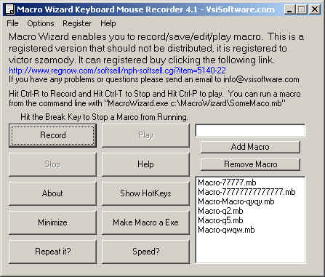Click Make Macro a Exe button
Image resolution: width=325 pixels, height=277 pixels.
[x=145, y=222]
